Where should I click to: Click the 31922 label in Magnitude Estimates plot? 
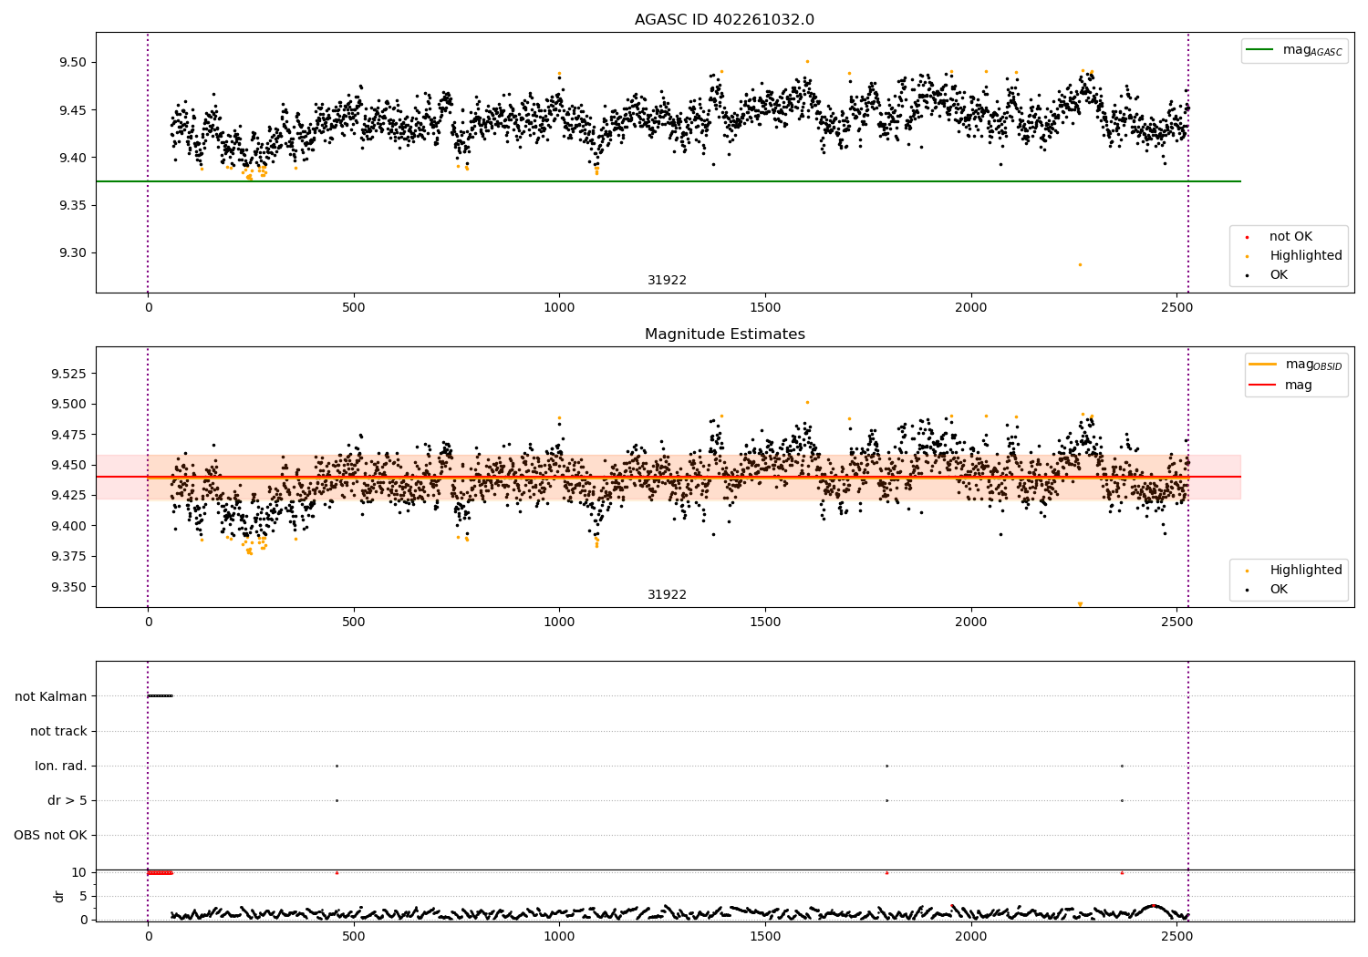[667, 595]
